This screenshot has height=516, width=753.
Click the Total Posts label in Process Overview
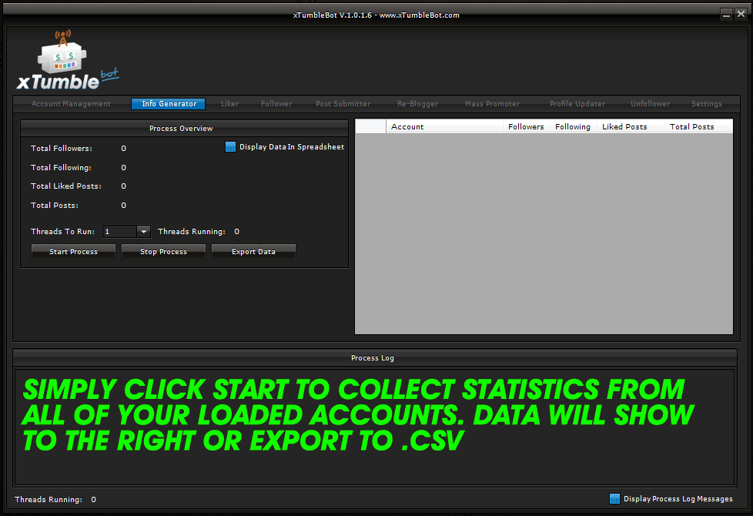pos(55,206)
